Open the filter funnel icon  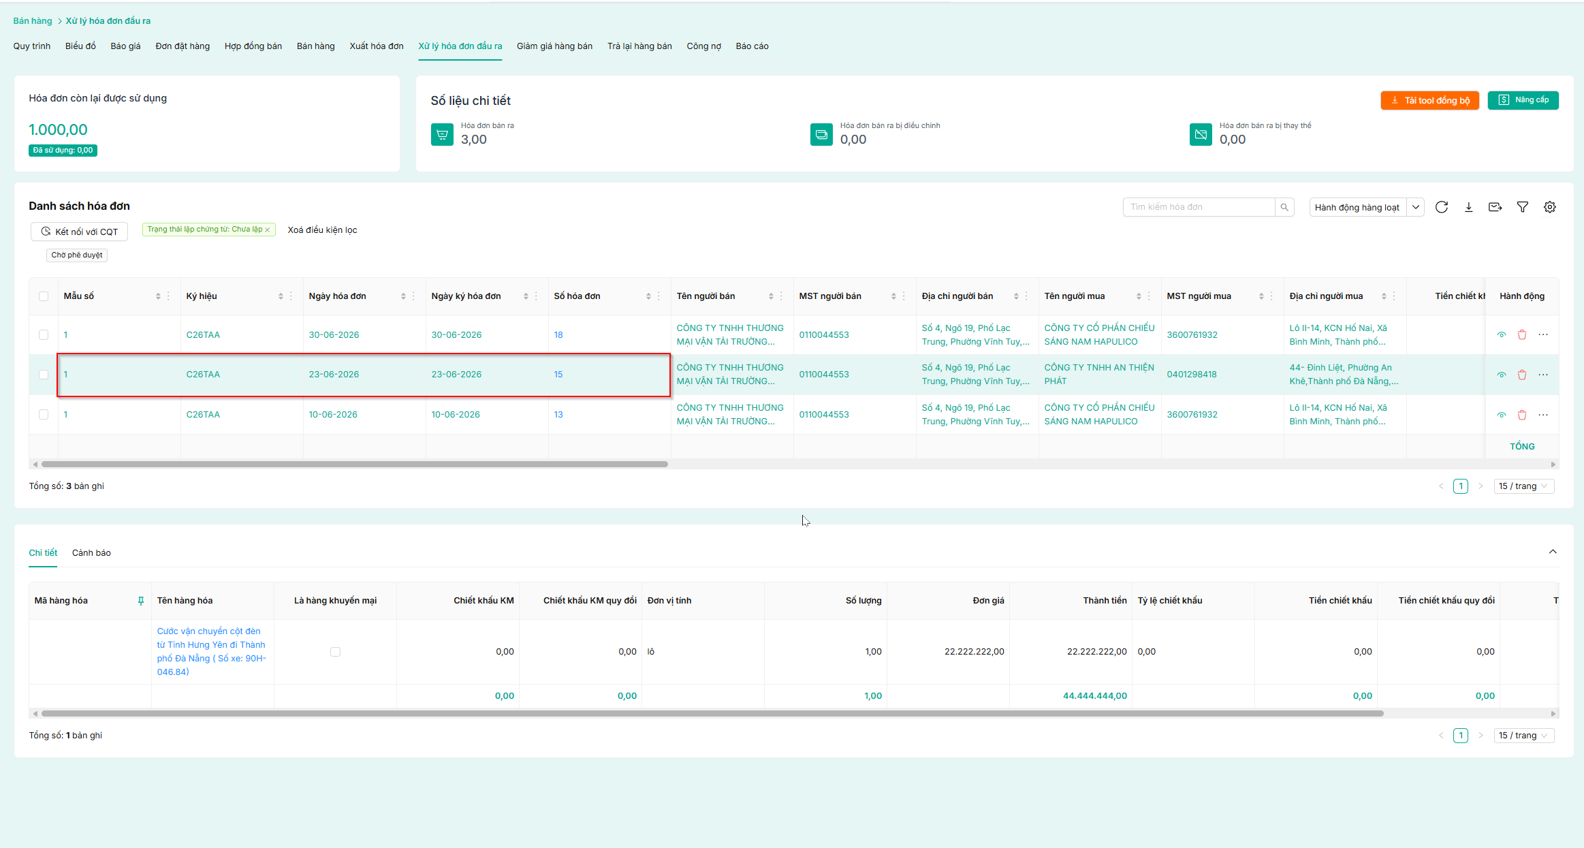pos(1523,207)
